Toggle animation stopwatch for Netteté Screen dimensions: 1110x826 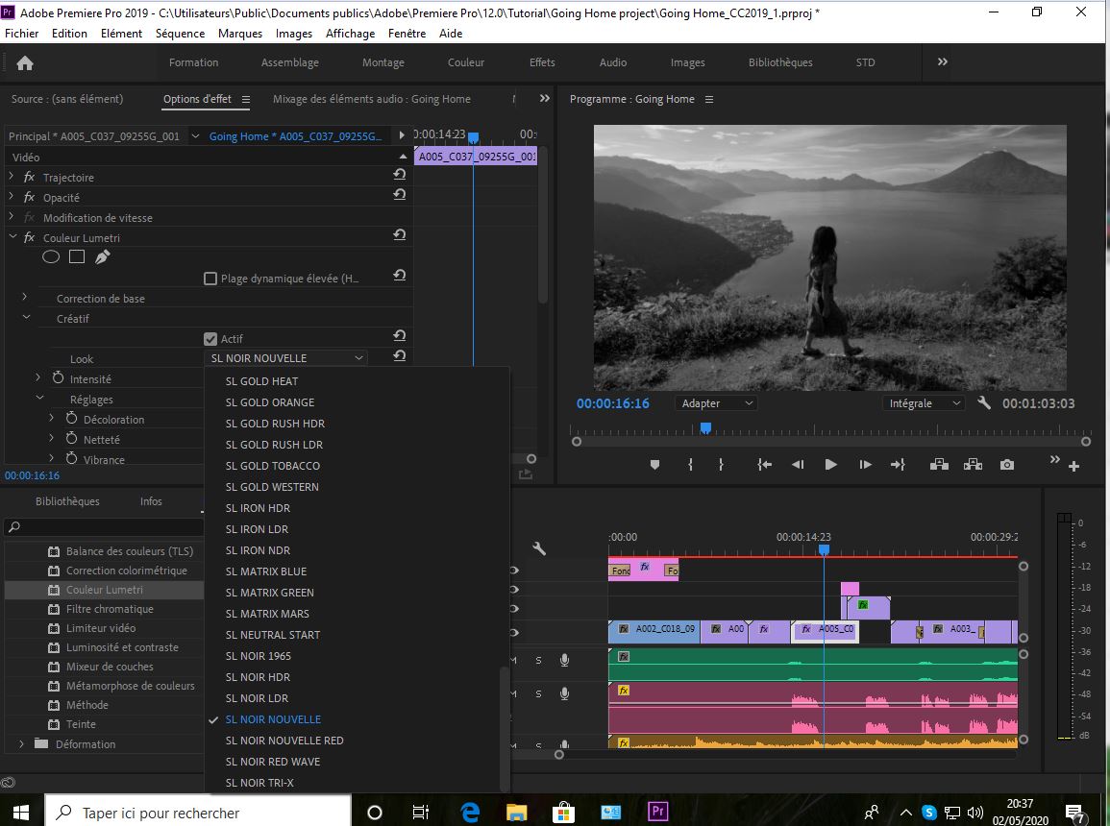(71, 439)
